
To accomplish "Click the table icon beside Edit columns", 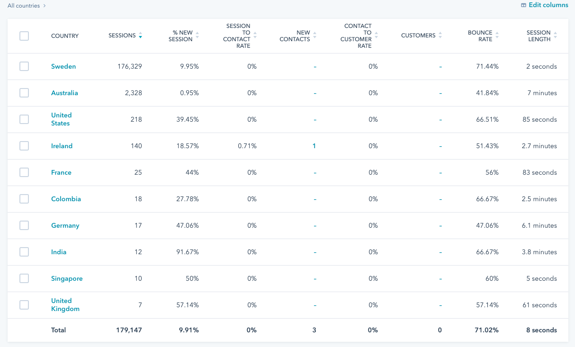I will point(524,5).
